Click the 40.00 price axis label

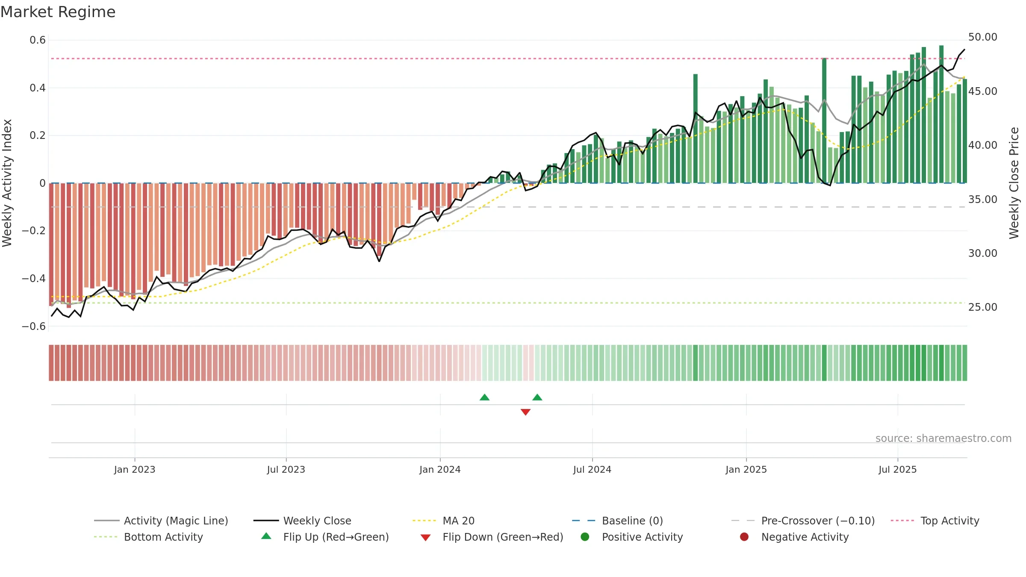pyautogui.click(x=982, y=145)
